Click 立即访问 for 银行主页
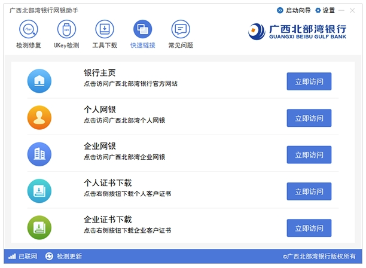The width and height of the screenshot is (366, 268). point(309,81)
